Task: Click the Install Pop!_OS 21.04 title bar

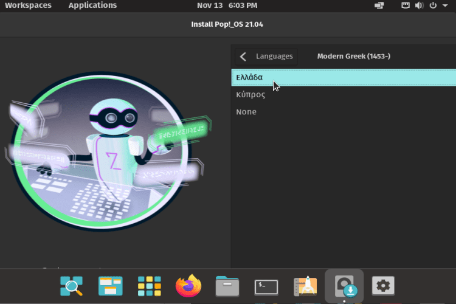Action: coord(227,24)
